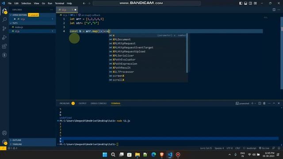283x159 pixels.
Task: Choose scrollX suggestion
Action: point(148,80)
